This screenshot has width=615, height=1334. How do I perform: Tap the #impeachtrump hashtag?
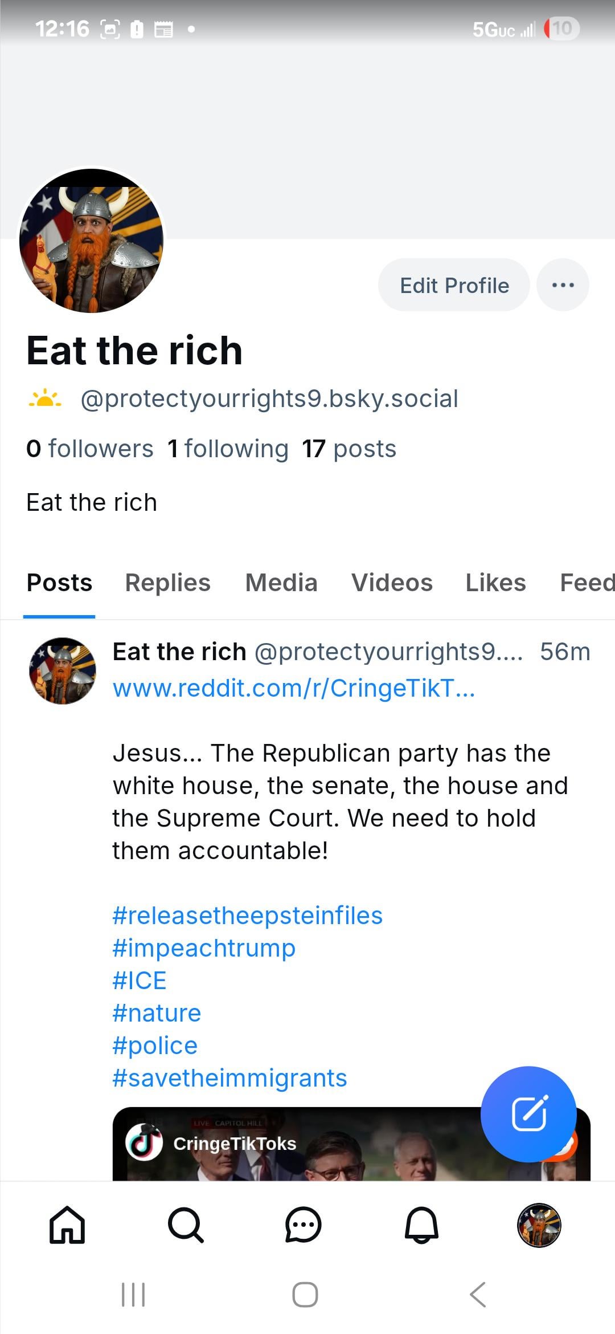[x=204, y=948]
